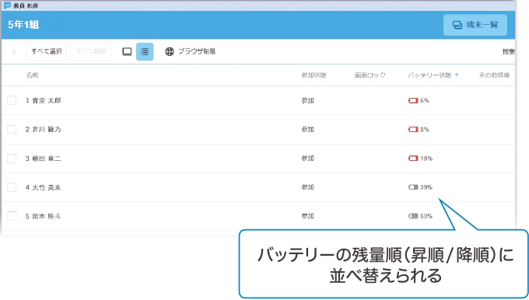Click the 18% battery icon

coord(413,159)
